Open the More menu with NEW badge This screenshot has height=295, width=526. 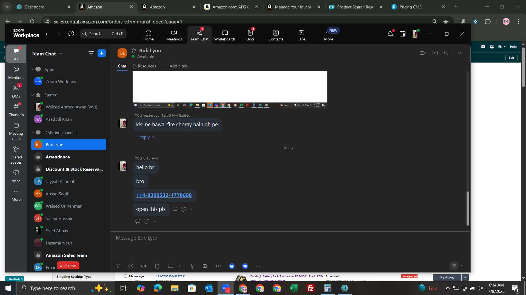[328, 35]
